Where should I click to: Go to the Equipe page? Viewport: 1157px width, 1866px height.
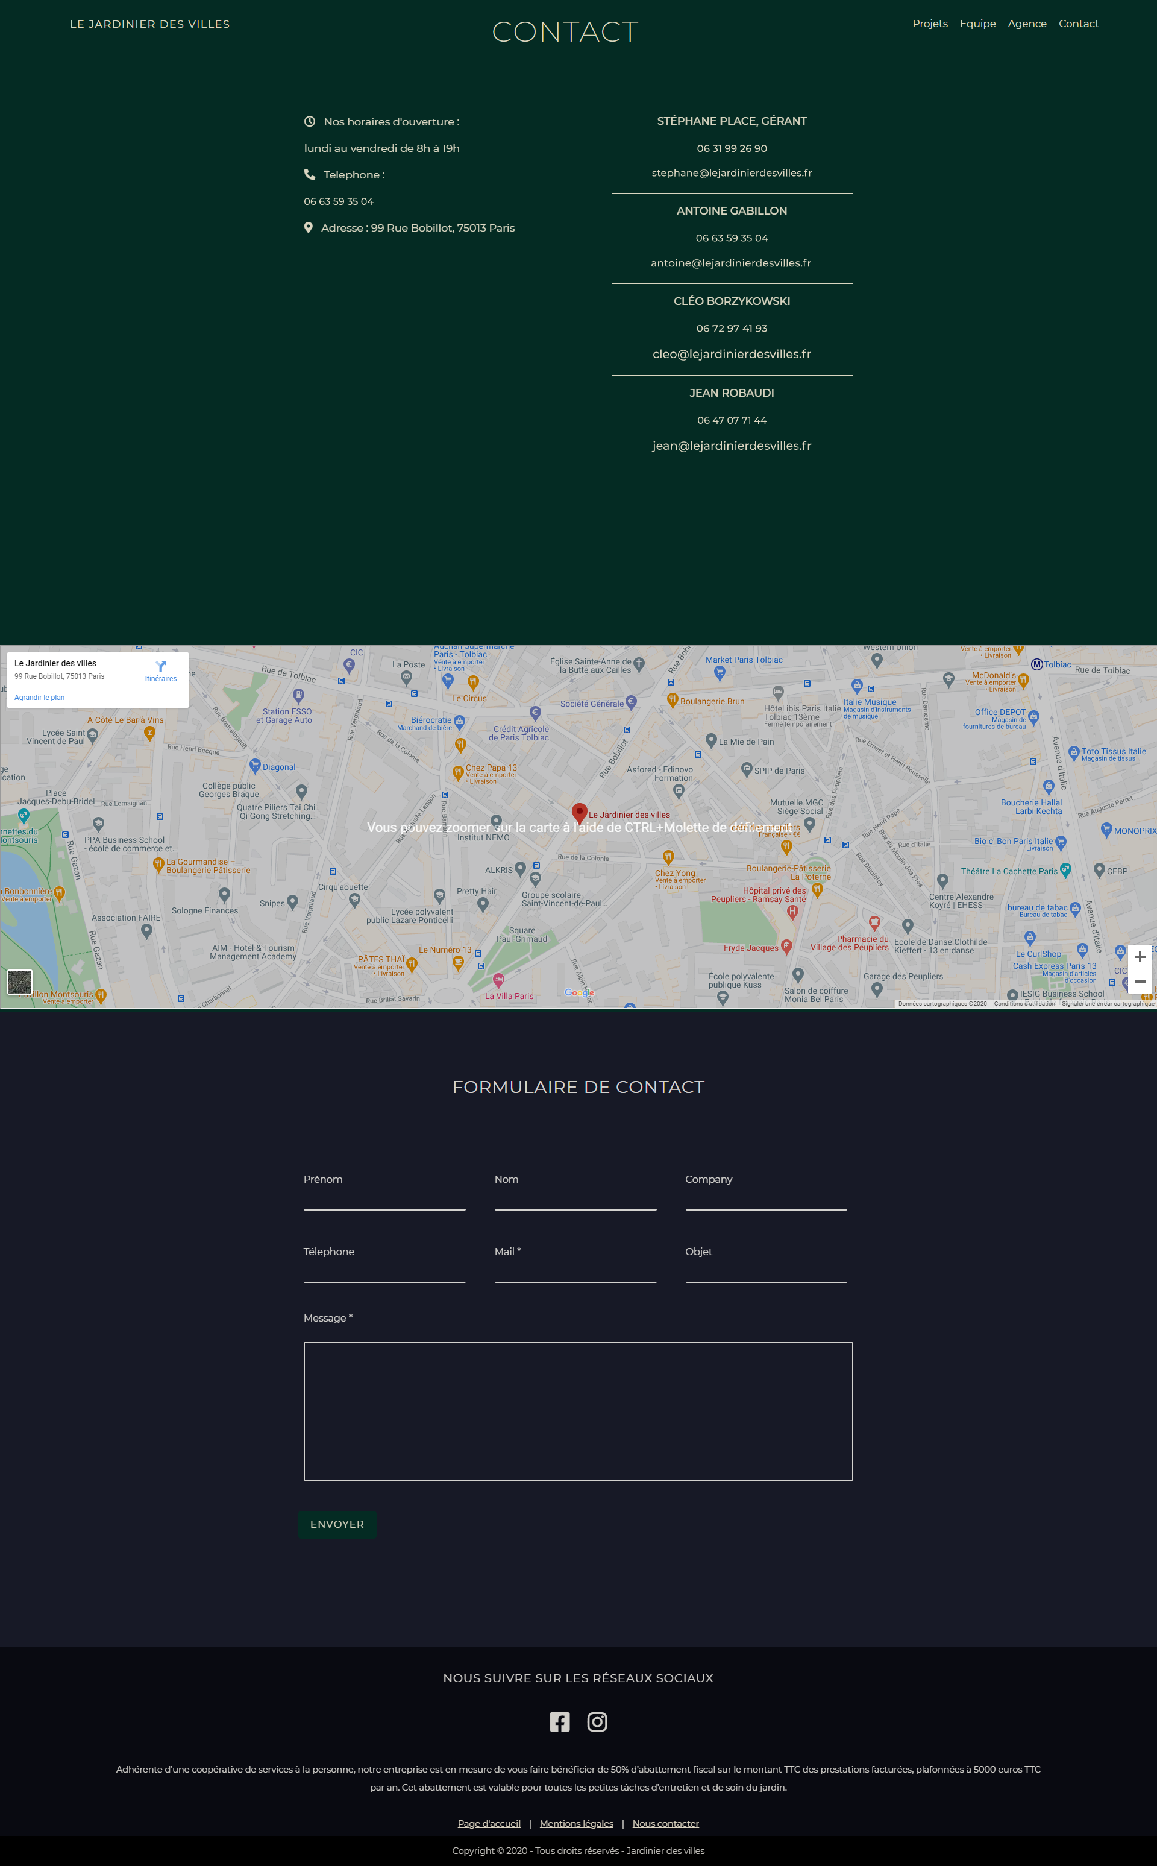pyautogui.click(x=977, y=24)
